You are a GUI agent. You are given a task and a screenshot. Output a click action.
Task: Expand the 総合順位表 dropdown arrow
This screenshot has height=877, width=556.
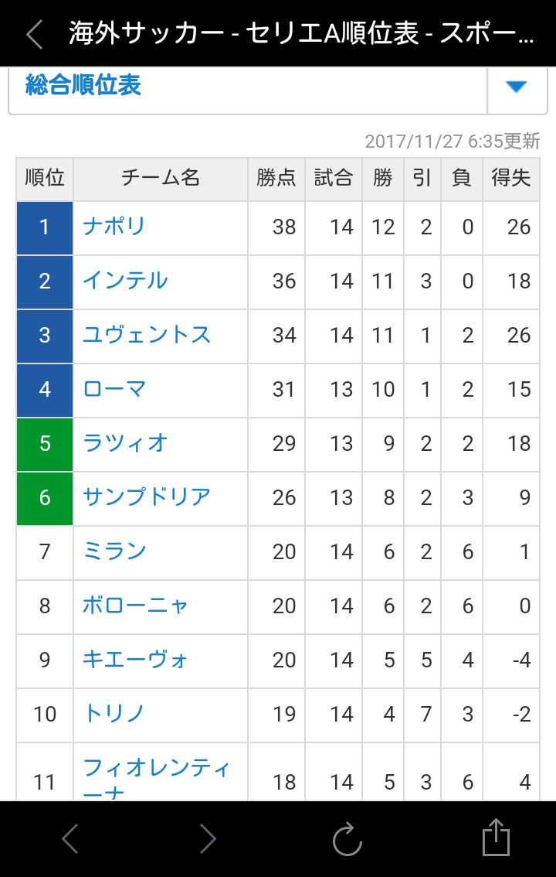(x=517, y=87)
